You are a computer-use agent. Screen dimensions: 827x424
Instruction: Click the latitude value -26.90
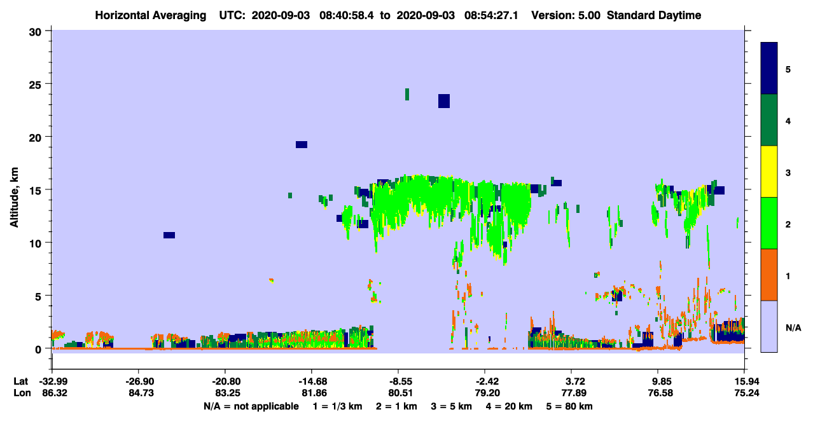(139, 381)
